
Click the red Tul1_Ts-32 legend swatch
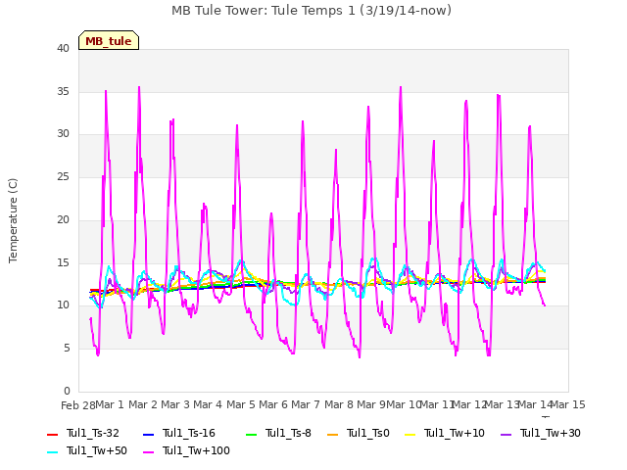[52, 434]
